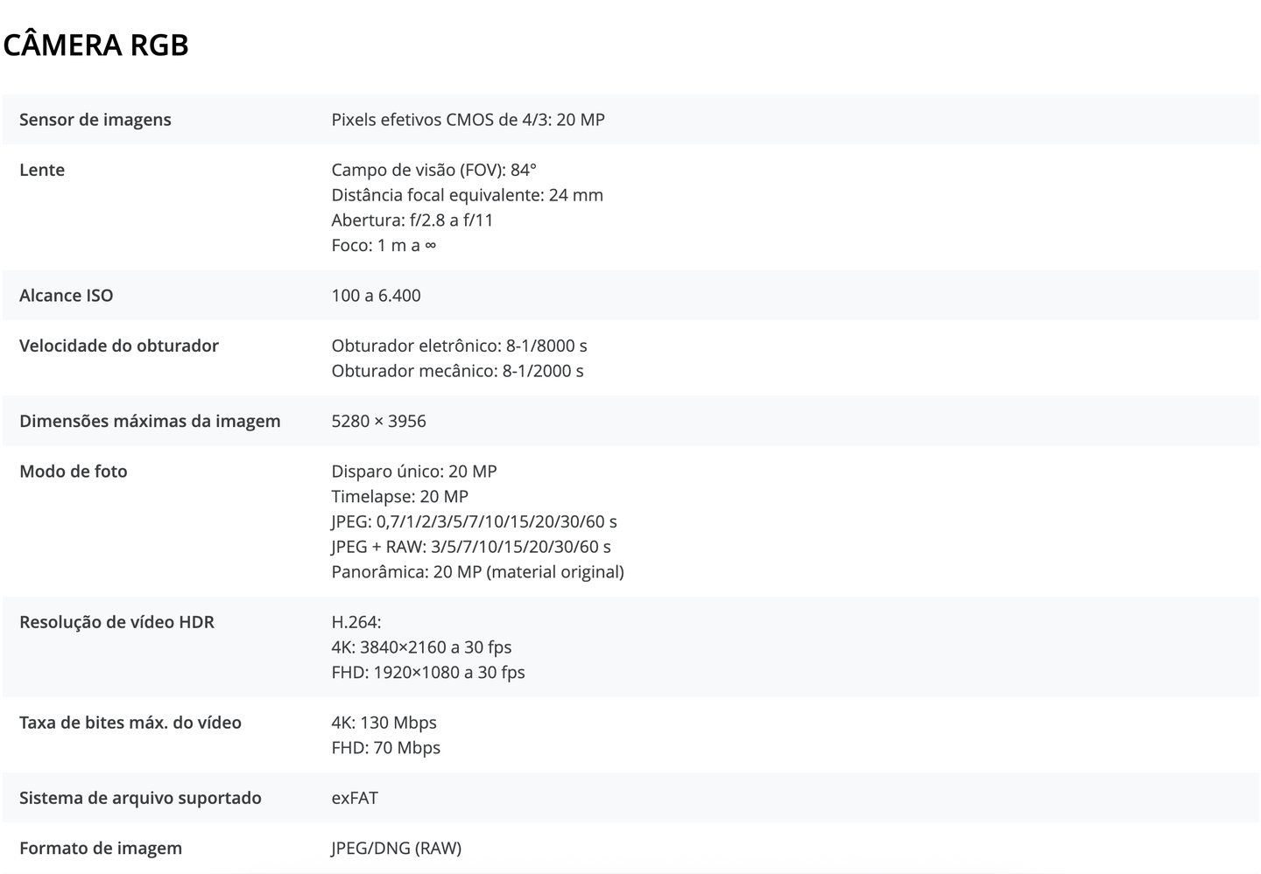Click the Pixels efetivos CMOS 20 MP text
1261x874 pixels.
[468, 120]
